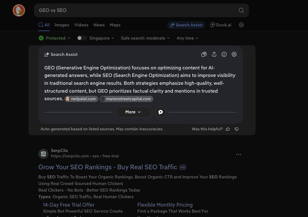Open the neilpatel.com source chip
The image size is (308, 217).
[81, 99]
